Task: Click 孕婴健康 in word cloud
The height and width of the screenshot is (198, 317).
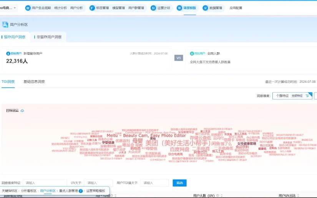Action: 108,142
